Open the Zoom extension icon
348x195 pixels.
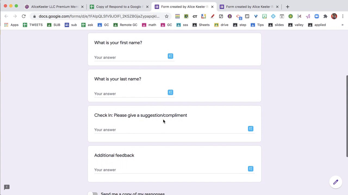[317, 16]
